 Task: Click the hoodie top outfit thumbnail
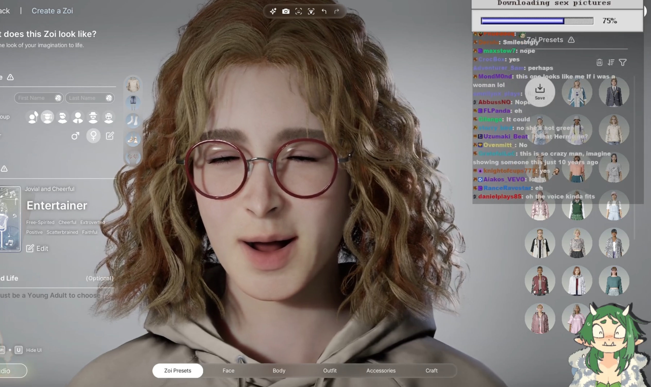pyautogui.click(x=133, y=84)
